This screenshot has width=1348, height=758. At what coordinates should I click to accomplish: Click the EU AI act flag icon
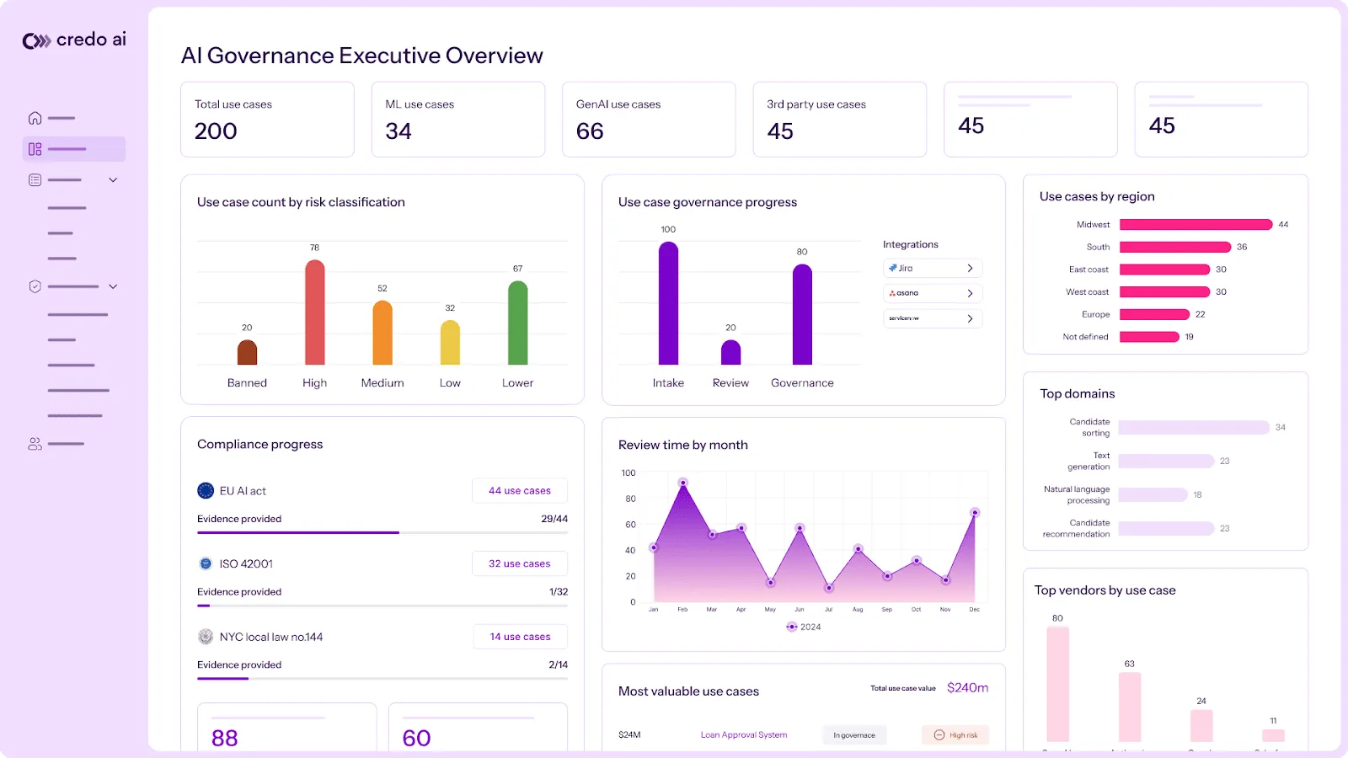coord(206,490)
